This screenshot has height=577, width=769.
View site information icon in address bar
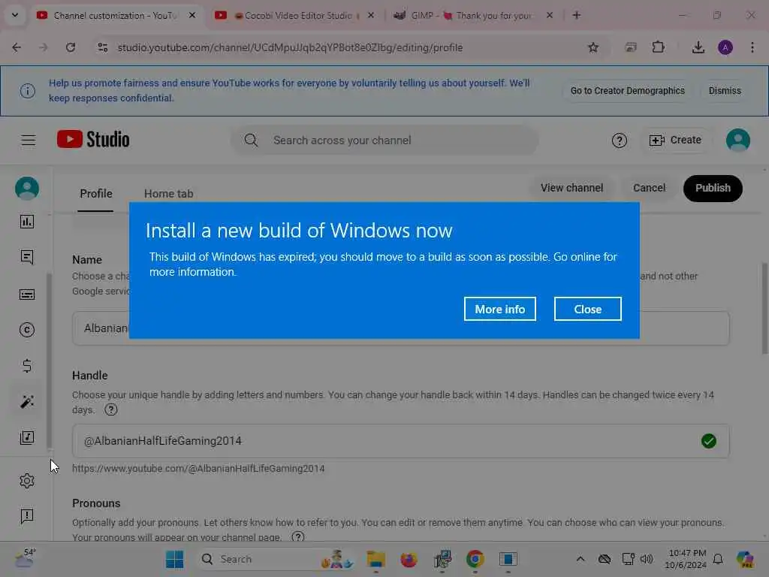(x=102, y=47)
